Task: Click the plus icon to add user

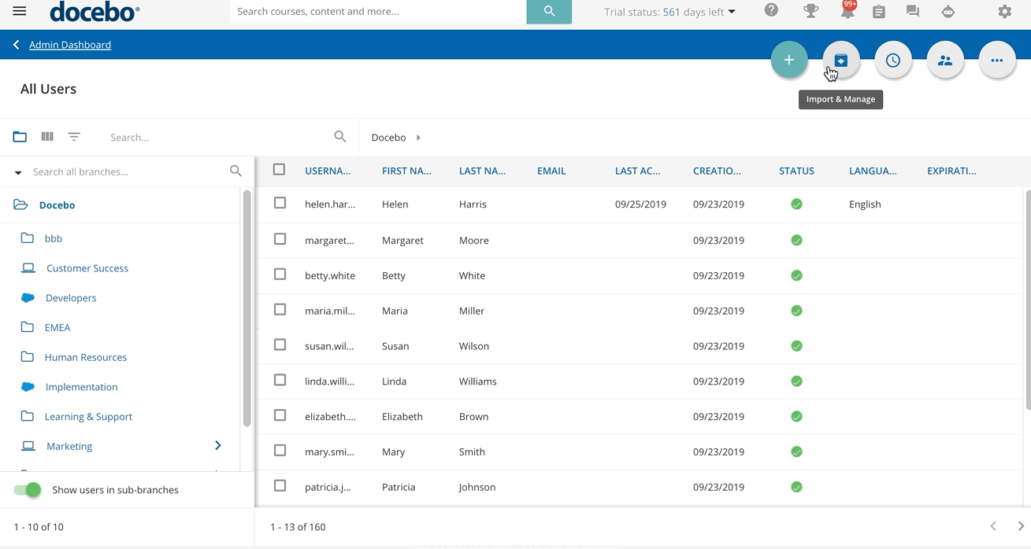Action: coord(788,61)
